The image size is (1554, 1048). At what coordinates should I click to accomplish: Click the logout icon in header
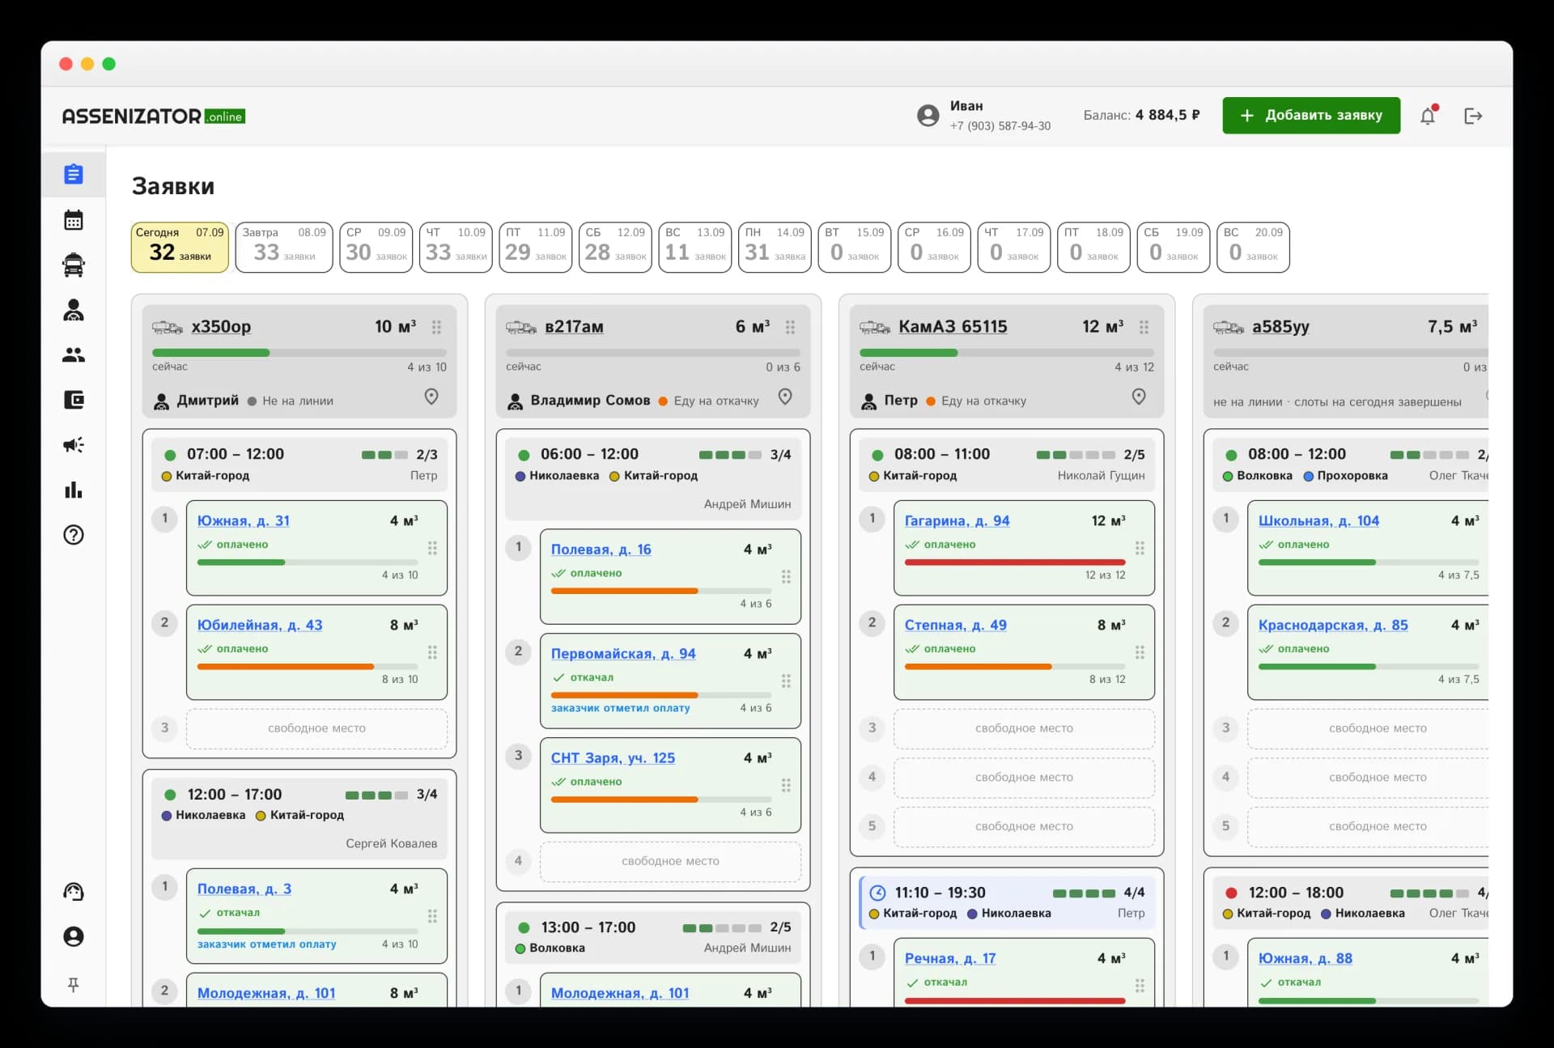(x=1473, y=116)
